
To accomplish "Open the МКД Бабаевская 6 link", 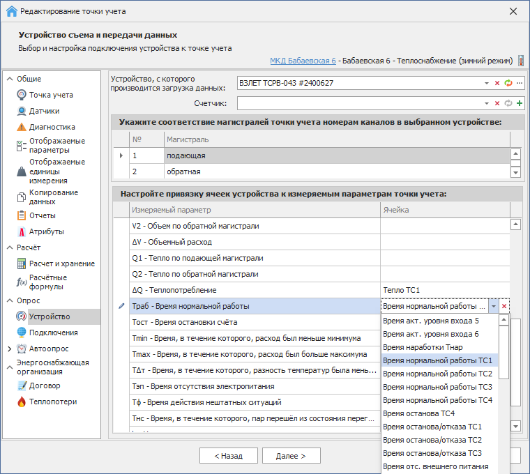I will (x=303, y=61).
